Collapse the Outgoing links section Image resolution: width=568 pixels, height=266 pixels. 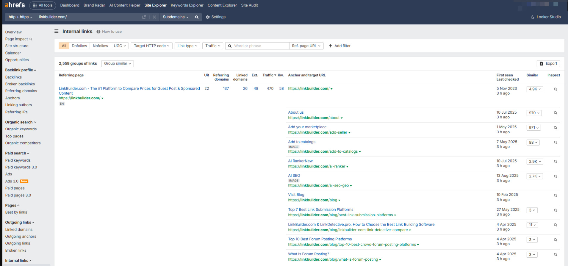[20, 222]
